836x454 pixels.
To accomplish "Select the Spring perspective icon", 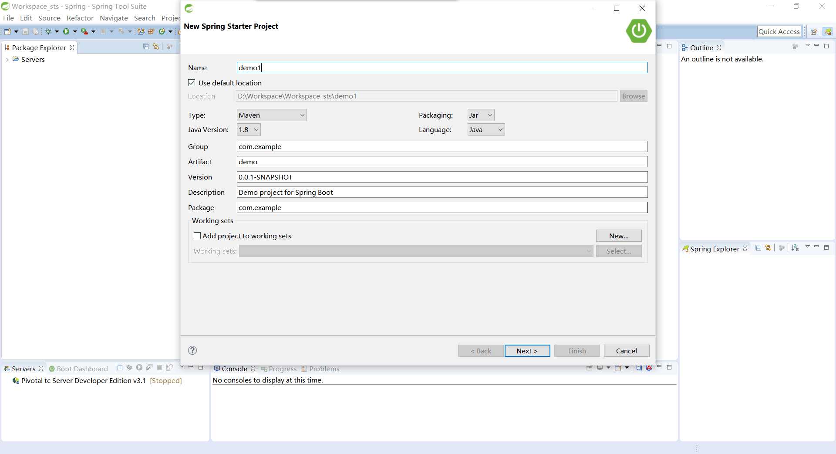I will [x=828, y=31].
